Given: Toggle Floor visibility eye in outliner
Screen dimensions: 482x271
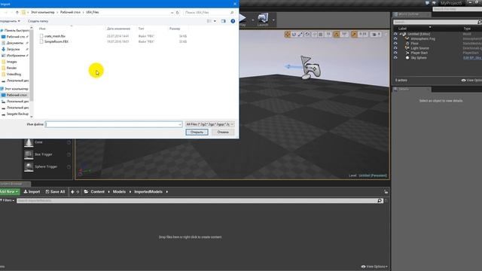Looking at the screenshot, I should (x=395, y=44).
